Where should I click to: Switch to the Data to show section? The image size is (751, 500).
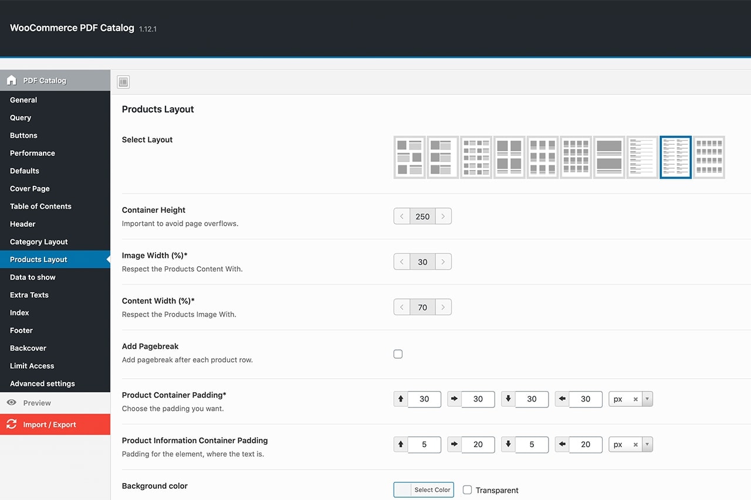(32, 277)
